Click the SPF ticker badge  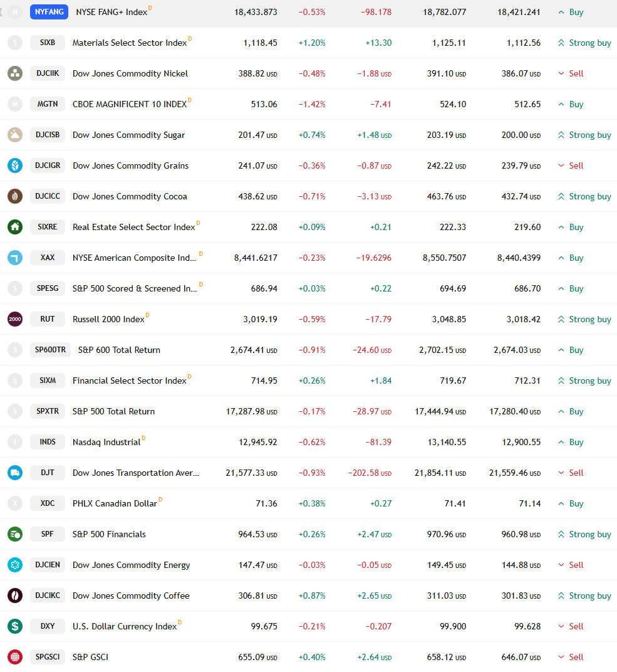[48, 534]
